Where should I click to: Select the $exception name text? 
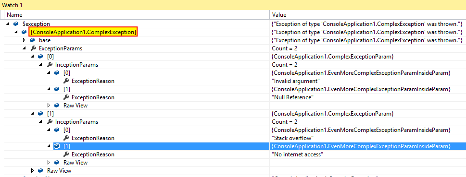click(x=36, y=24)
